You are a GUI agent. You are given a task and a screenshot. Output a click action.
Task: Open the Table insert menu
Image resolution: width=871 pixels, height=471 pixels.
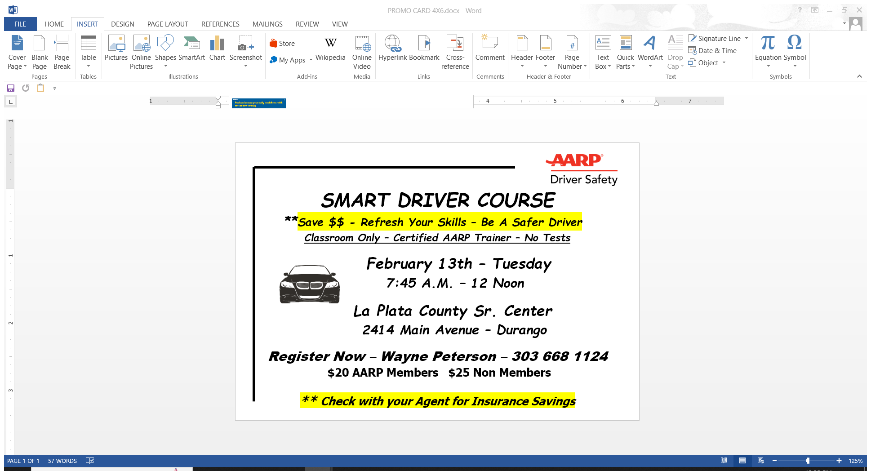tap(88, 52)
